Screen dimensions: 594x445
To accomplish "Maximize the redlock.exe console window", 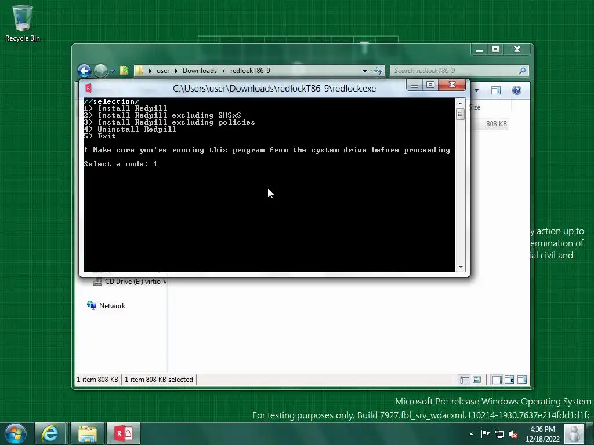I will tap(430, 85).
